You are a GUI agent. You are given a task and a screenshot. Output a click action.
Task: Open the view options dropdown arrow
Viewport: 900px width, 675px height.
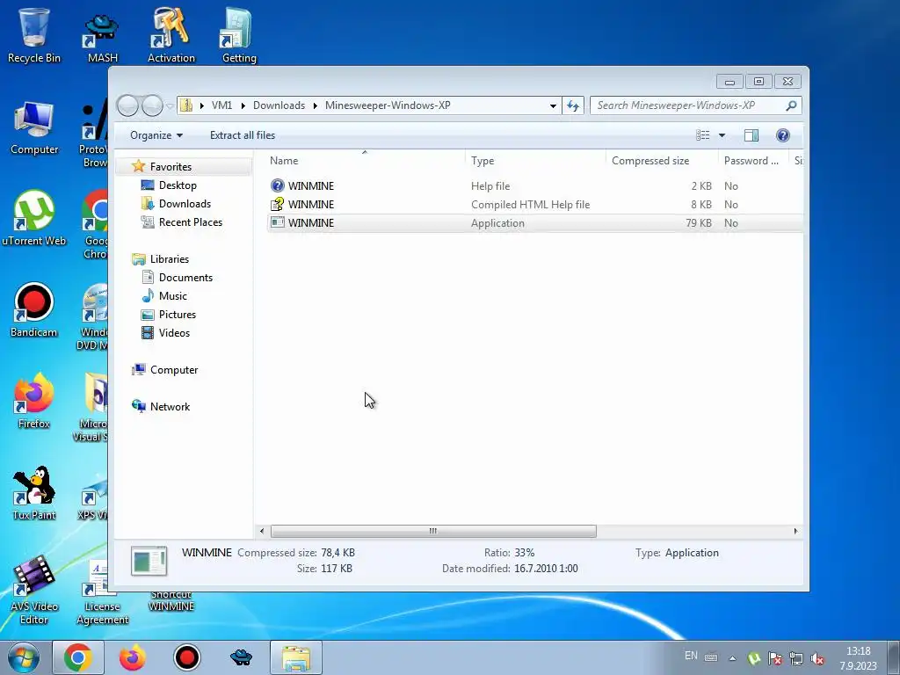click(x=722, y=134)
